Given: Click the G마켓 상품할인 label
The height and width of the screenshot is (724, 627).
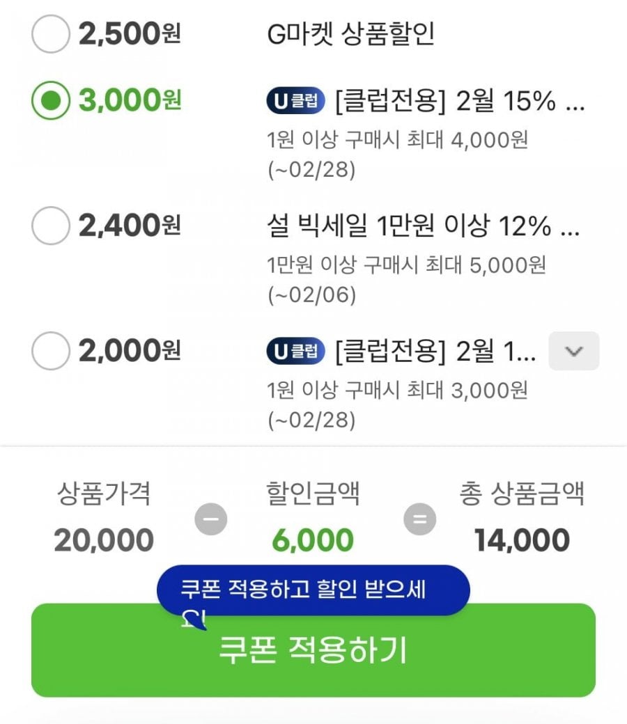Looking at the screenshot, I should click(x=351, y=33).
